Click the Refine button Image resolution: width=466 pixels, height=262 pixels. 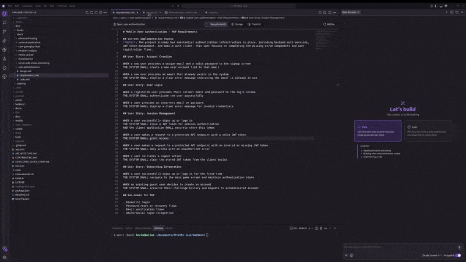(x=329, y=24)
